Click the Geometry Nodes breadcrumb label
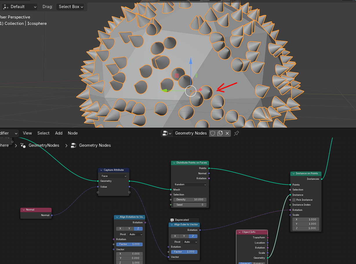 95,145
